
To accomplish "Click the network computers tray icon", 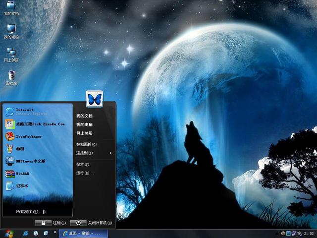I will 294,234.
